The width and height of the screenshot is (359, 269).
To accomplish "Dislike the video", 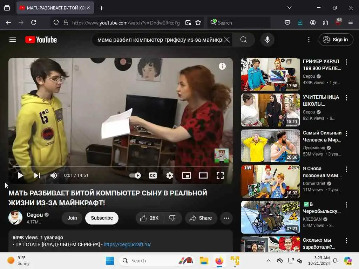I will [172, 218].
